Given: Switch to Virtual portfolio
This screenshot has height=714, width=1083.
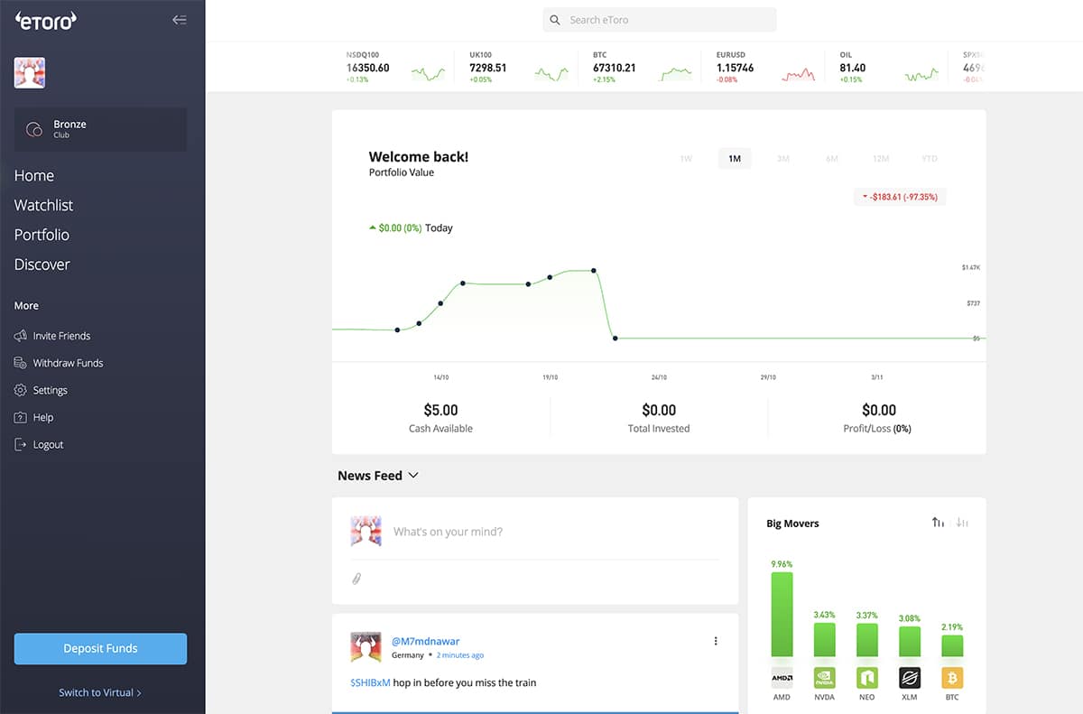Looking at the screenshot, I should pos(100,692).
